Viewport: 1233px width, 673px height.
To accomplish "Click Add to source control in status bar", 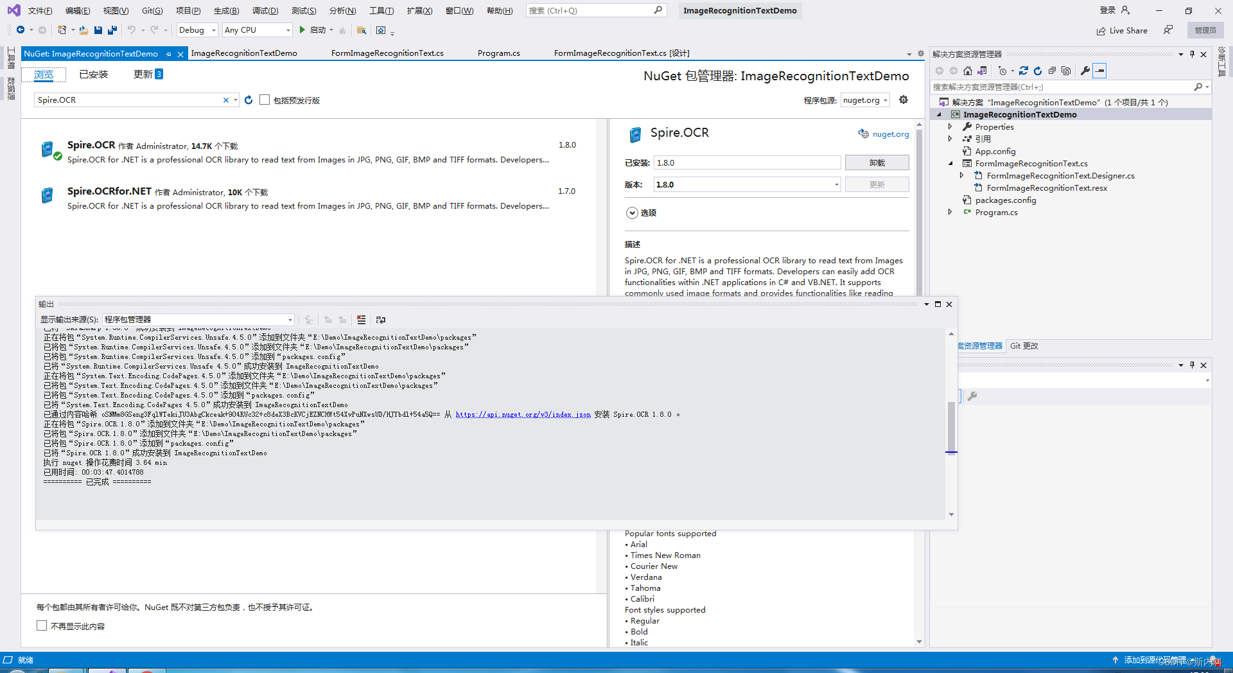I will [1154, 660].
